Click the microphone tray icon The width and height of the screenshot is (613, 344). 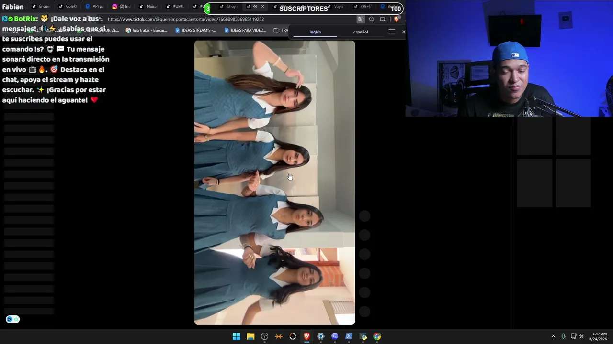563,336
